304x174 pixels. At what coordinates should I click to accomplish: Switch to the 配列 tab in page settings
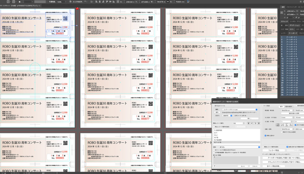click(x=281, y=107)
